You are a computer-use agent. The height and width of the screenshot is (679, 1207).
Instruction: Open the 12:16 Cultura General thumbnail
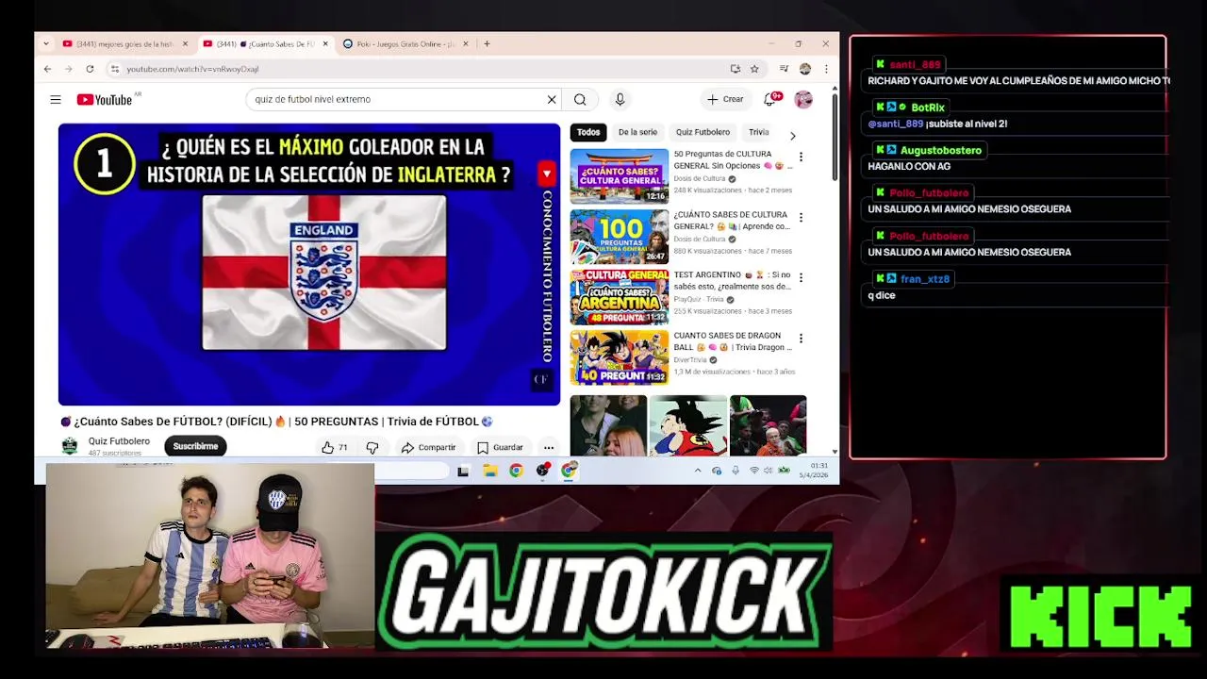coord(619,176)
